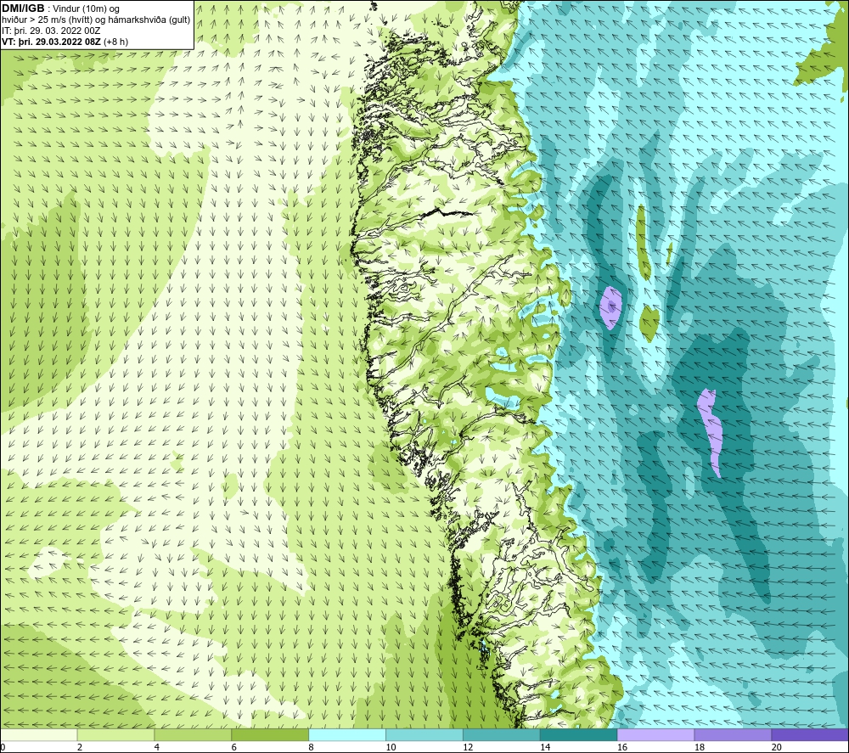This screenshot has height=753, width=849.
Task: Click the scale label '20'
Action: click(777, 747)
